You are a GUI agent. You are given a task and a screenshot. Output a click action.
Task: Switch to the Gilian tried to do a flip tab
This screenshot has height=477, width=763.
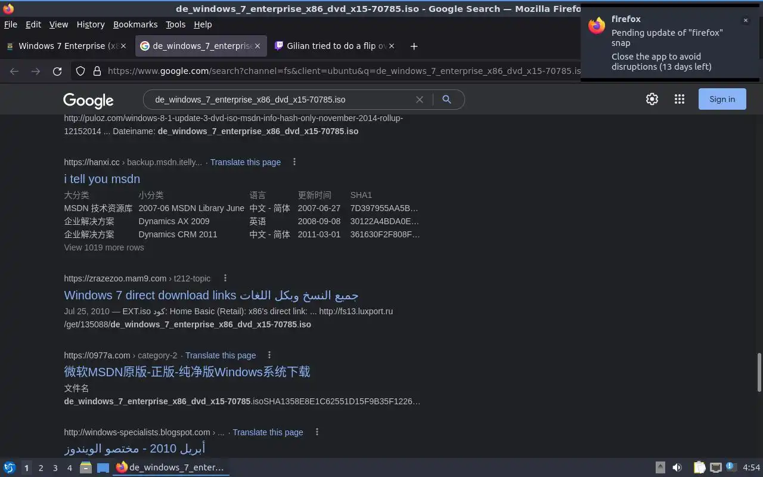click(x=336, y=46)
